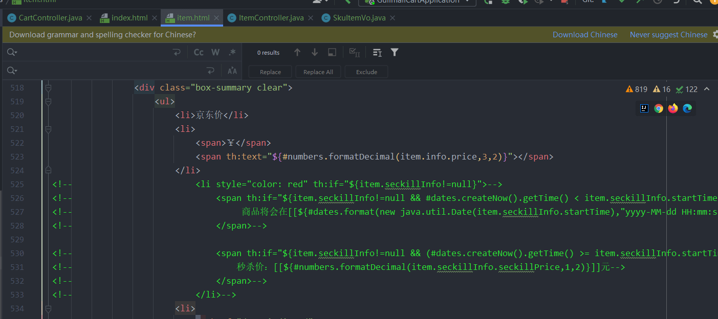Click the 0 results label
This screenshot has height=319, width=718.
(268, 53)
